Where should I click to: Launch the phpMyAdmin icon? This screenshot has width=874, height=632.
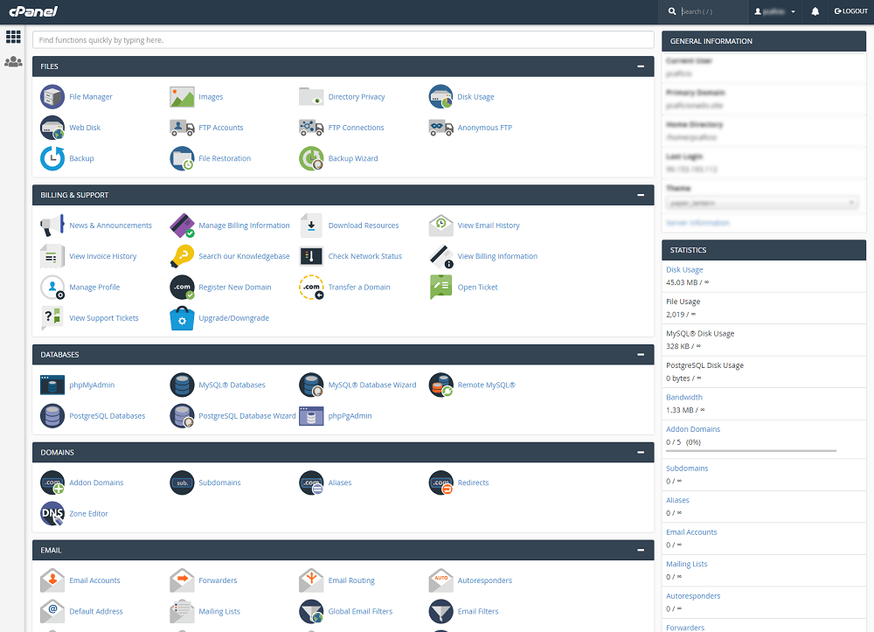coord(52,385)
